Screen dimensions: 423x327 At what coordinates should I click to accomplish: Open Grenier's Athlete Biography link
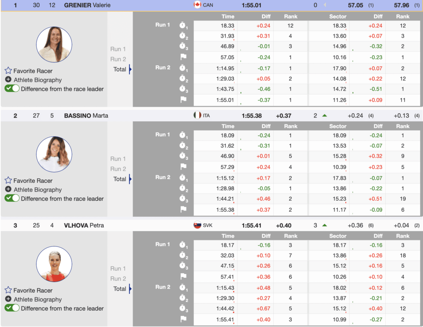point(38,80)
